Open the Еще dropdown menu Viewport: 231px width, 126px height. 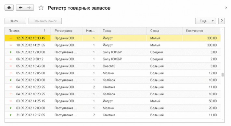coord(206,21)
